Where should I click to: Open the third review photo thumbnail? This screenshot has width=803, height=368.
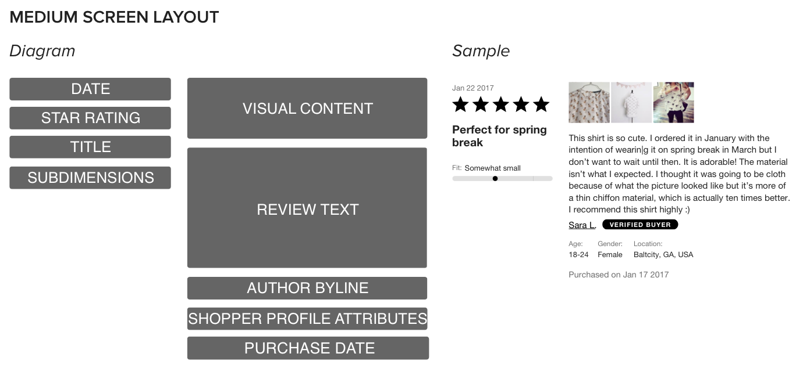673,102
